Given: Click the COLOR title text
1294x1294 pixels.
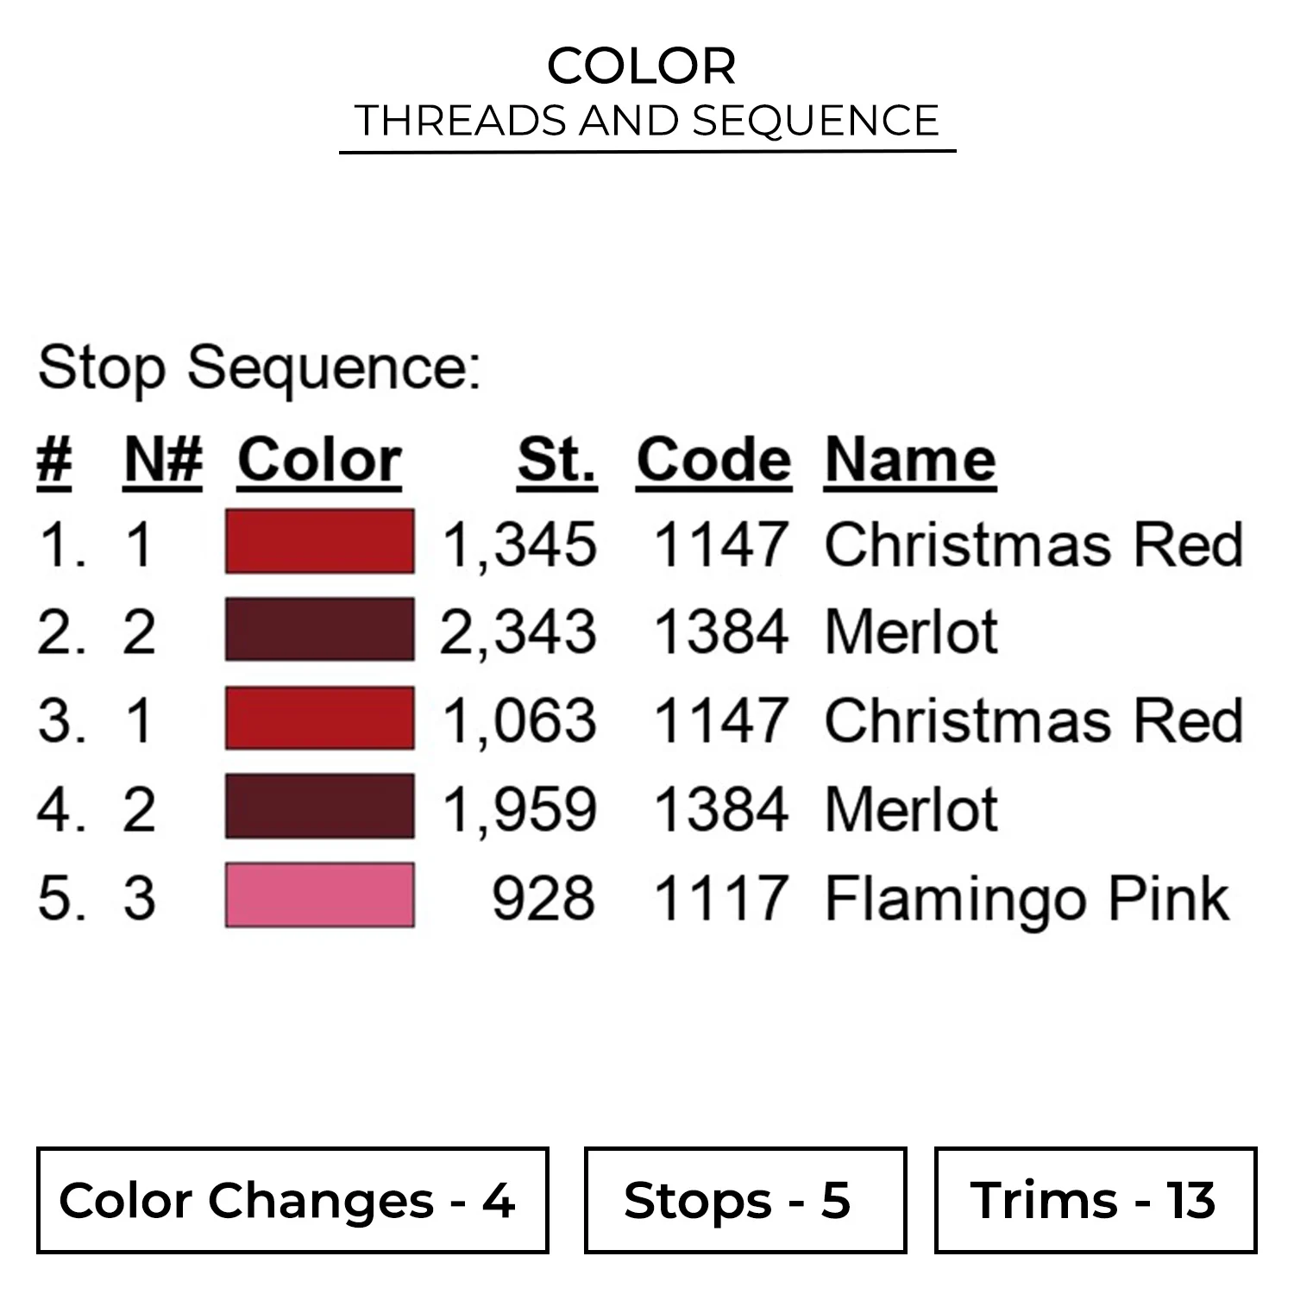Looking at the screenshot, I should point(642,66).
